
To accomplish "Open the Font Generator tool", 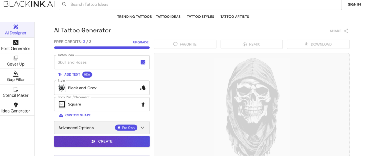I will 16,45.
